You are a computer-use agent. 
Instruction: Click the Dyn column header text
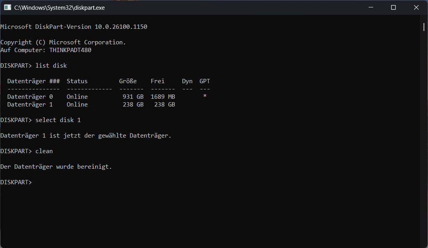point(187,81)
